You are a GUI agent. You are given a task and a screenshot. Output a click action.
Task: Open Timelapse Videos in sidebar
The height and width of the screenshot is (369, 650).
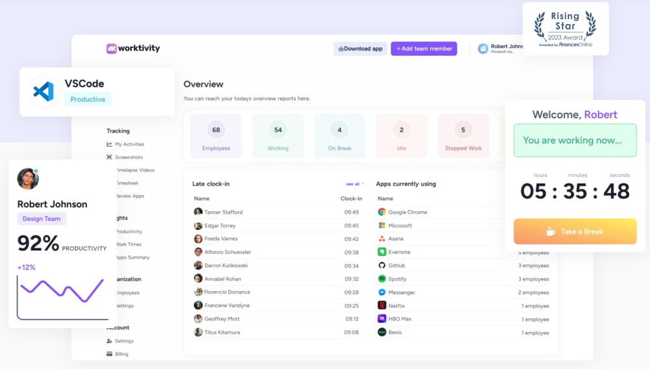(135, 170)
